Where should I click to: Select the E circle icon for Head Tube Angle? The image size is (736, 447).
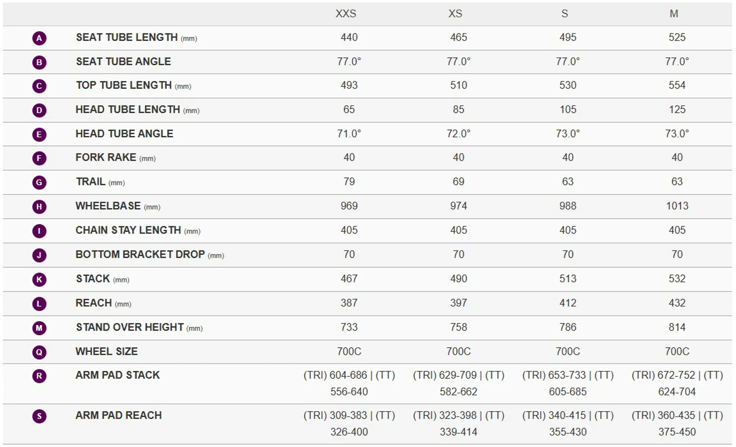coord(39,135)
